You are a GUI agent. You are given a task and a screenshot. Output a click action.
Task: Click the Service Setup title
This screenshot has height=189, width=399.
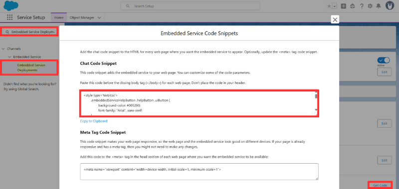pyautogui.click(x=31, y=17)
